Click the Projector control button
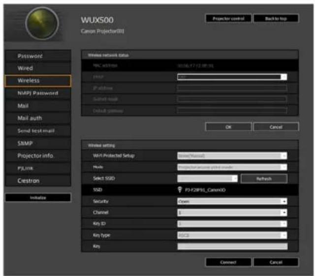This screenshot has height=276, width=315. (228, 19)
